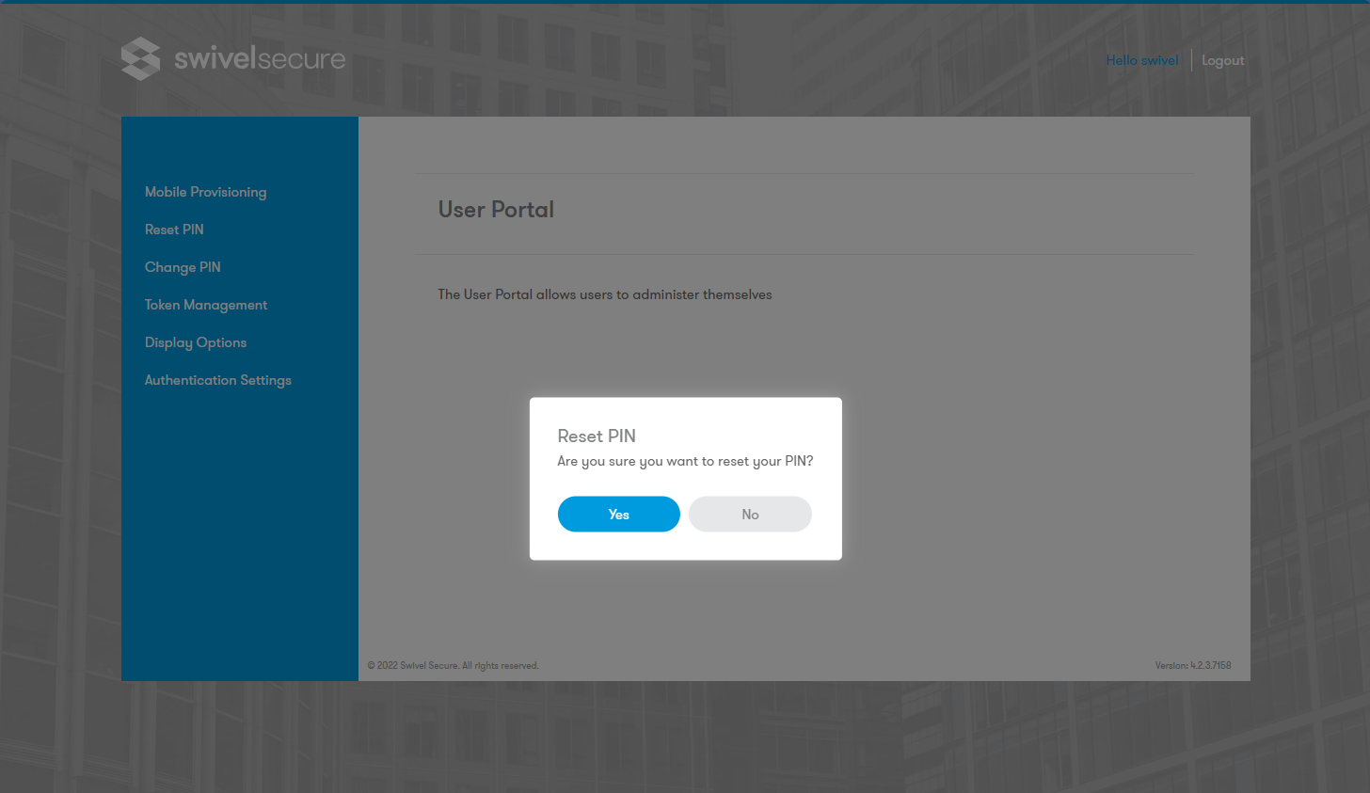
Task: Click the 2022 Swivel Secure copyright notice
Action: [453, 666]
